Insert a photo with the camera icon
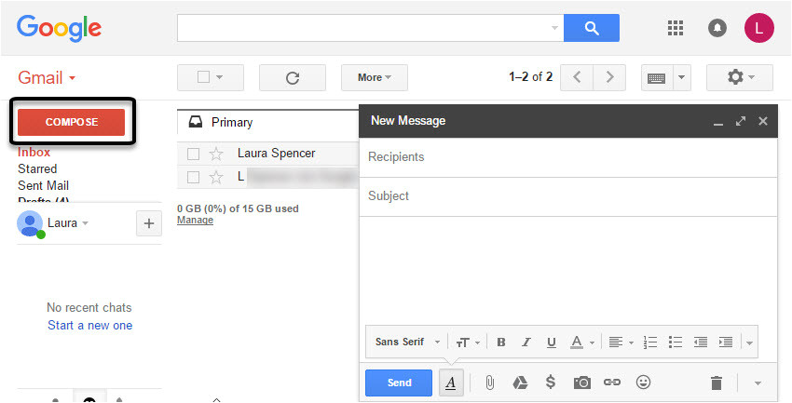The image size is (792, 403). click(x=582, y=383)
